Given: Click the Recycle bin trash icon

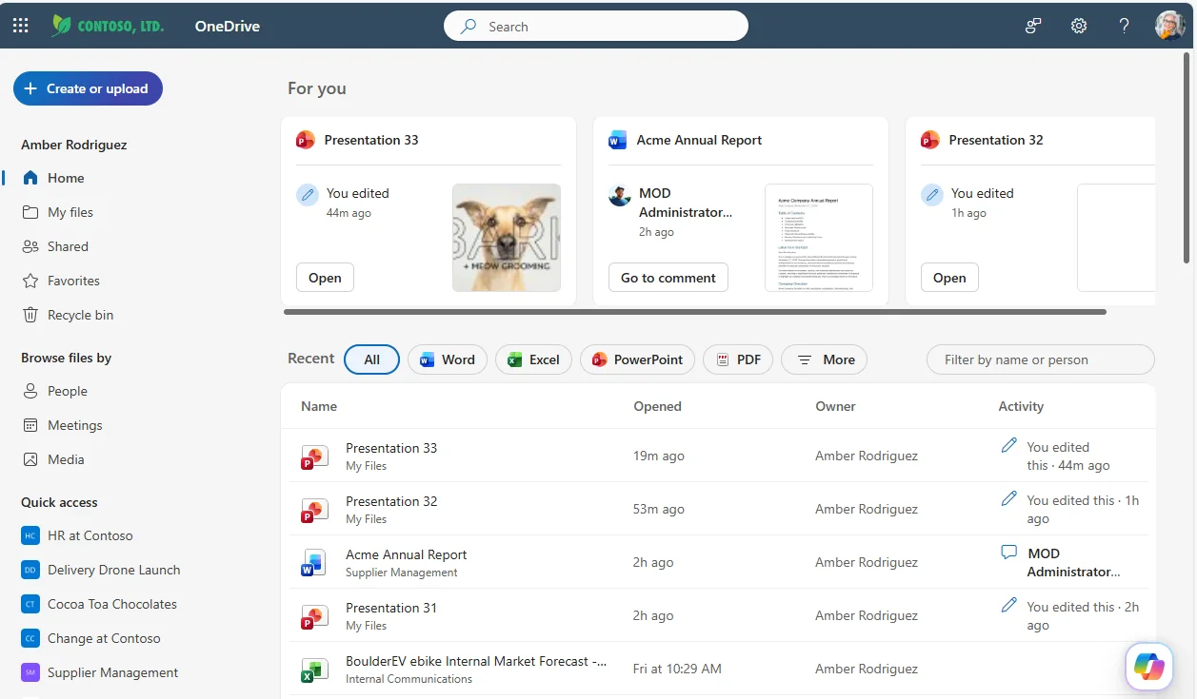Looking at the screenshot, I should (30, 315).
